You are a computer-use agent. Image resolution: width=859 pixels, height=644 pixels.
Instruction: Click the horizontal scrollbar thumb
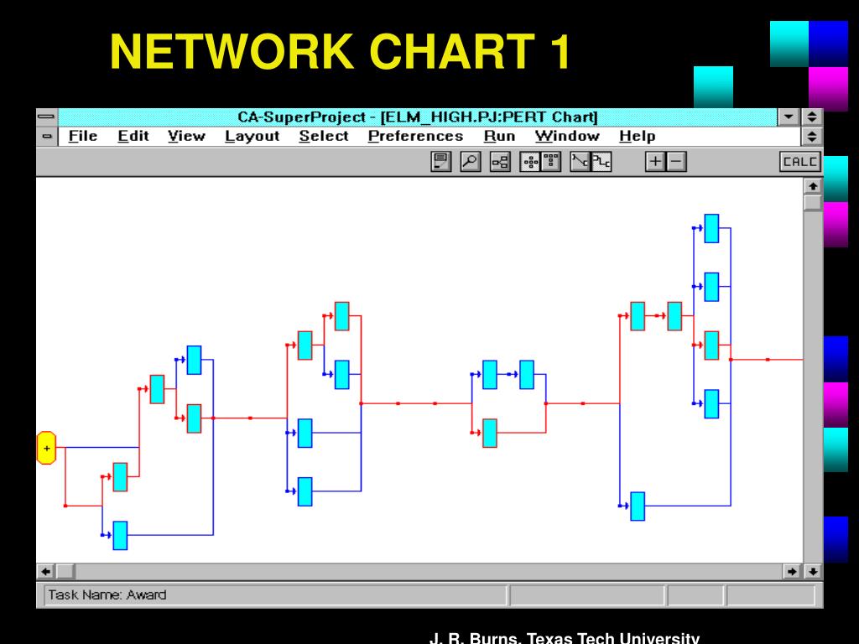click(x=65, y=571)
